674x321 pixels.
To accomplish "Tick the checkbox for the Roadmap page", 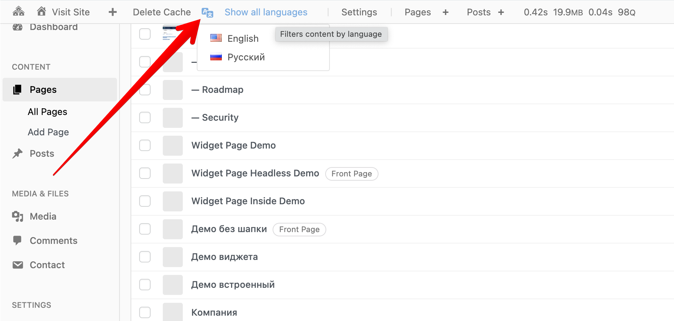I will click(x=145, y=90).
